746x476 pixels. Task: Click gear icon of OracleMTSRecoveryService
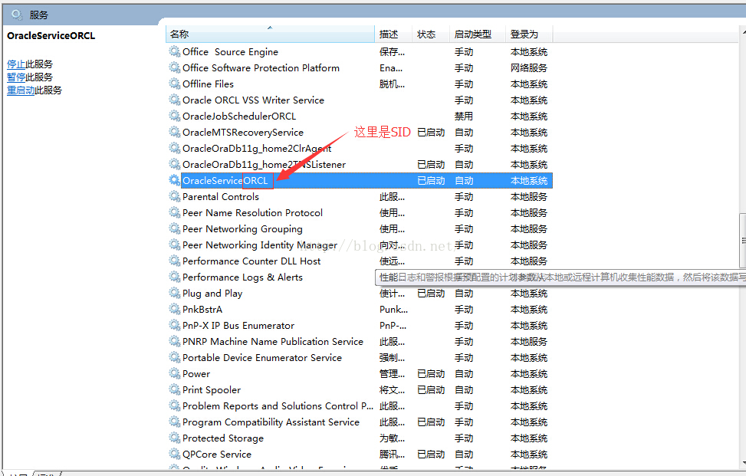[175, 132]
